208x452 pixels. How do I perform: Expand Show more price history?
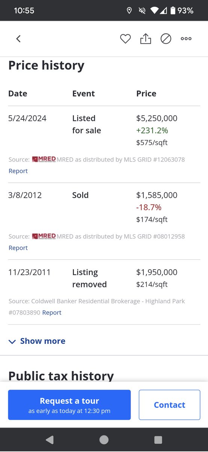[x=37, y=341]
